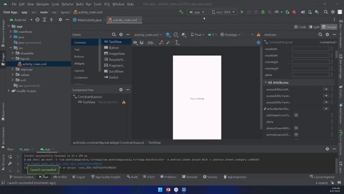Collapse the layout folder

[x=12, y=59]
